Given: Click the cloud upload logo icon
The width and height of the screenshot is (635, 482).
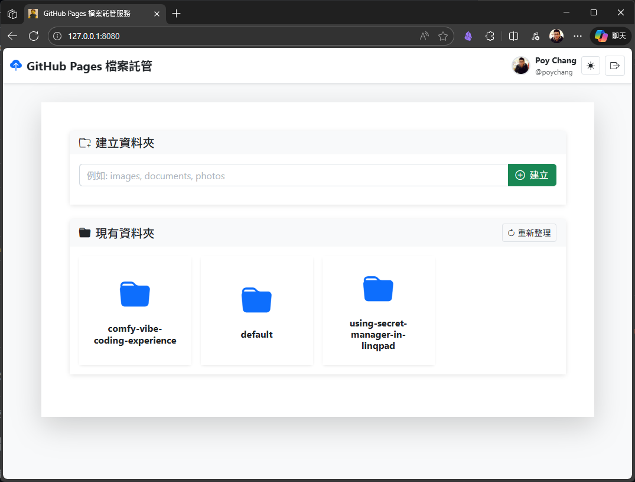Looking at the screenshot, I should tap(16, 66).
